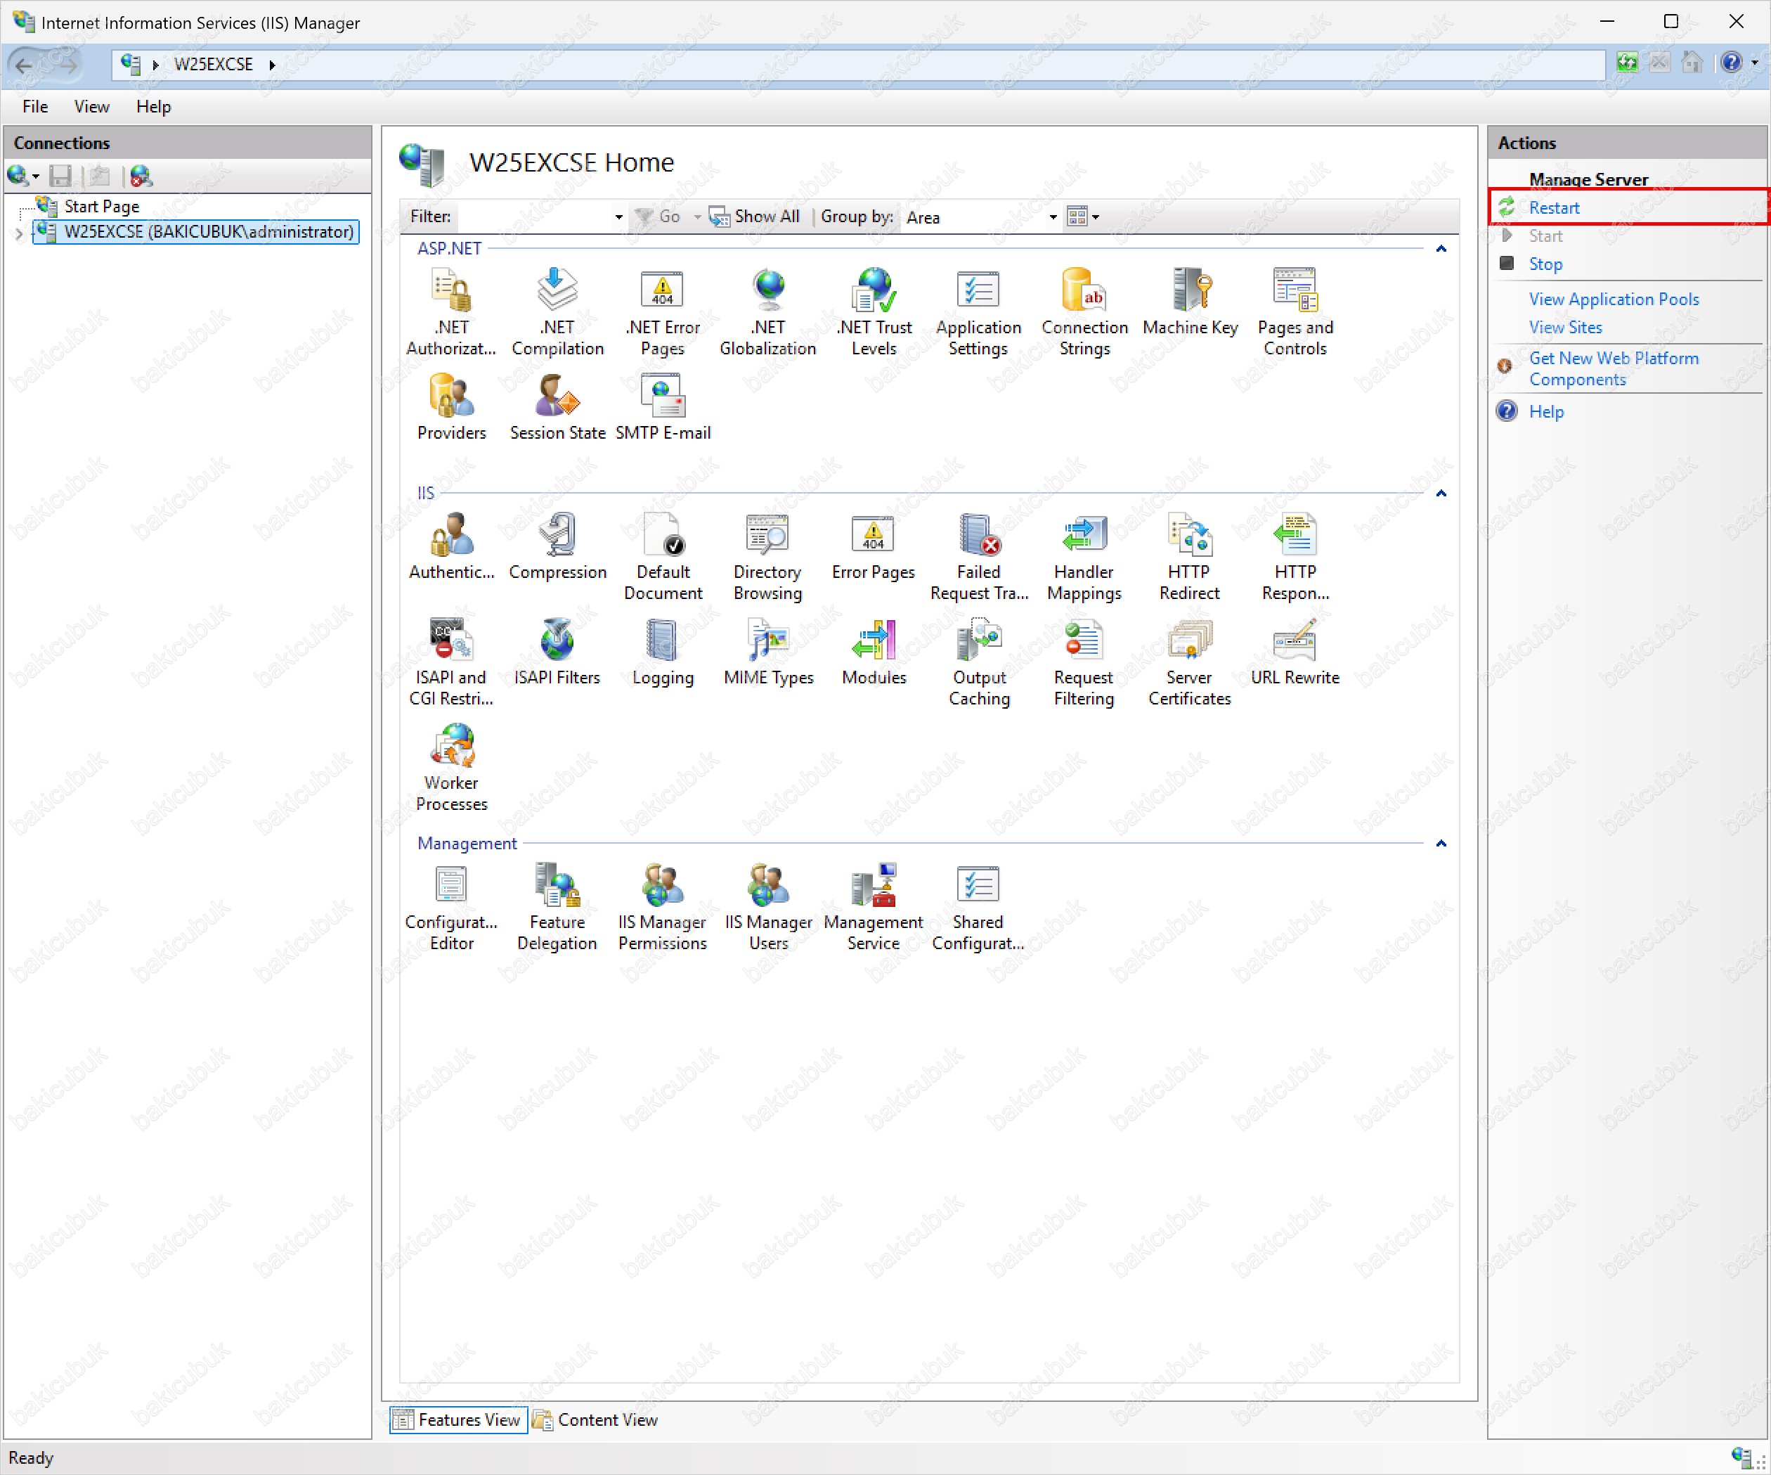The image size is (1771, 1475).
Task: Open the Machine Key feature
Action: tap(1190, 302)
